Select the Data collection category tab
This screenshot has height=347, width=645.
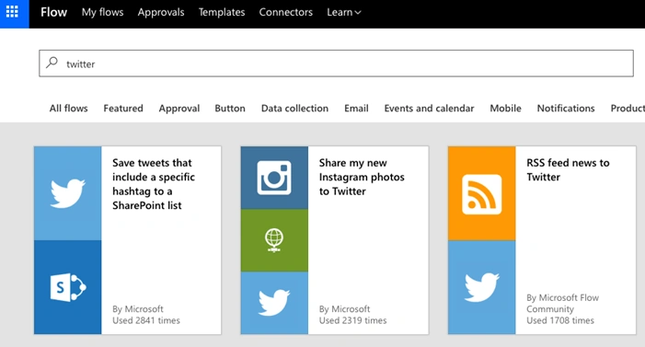(x=295, y=109)
